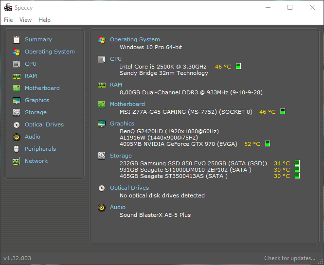The height and width of the screenshot is (265, 324).
Task: Select CPU in the sidebar list
Action: [x=31, y=64]
